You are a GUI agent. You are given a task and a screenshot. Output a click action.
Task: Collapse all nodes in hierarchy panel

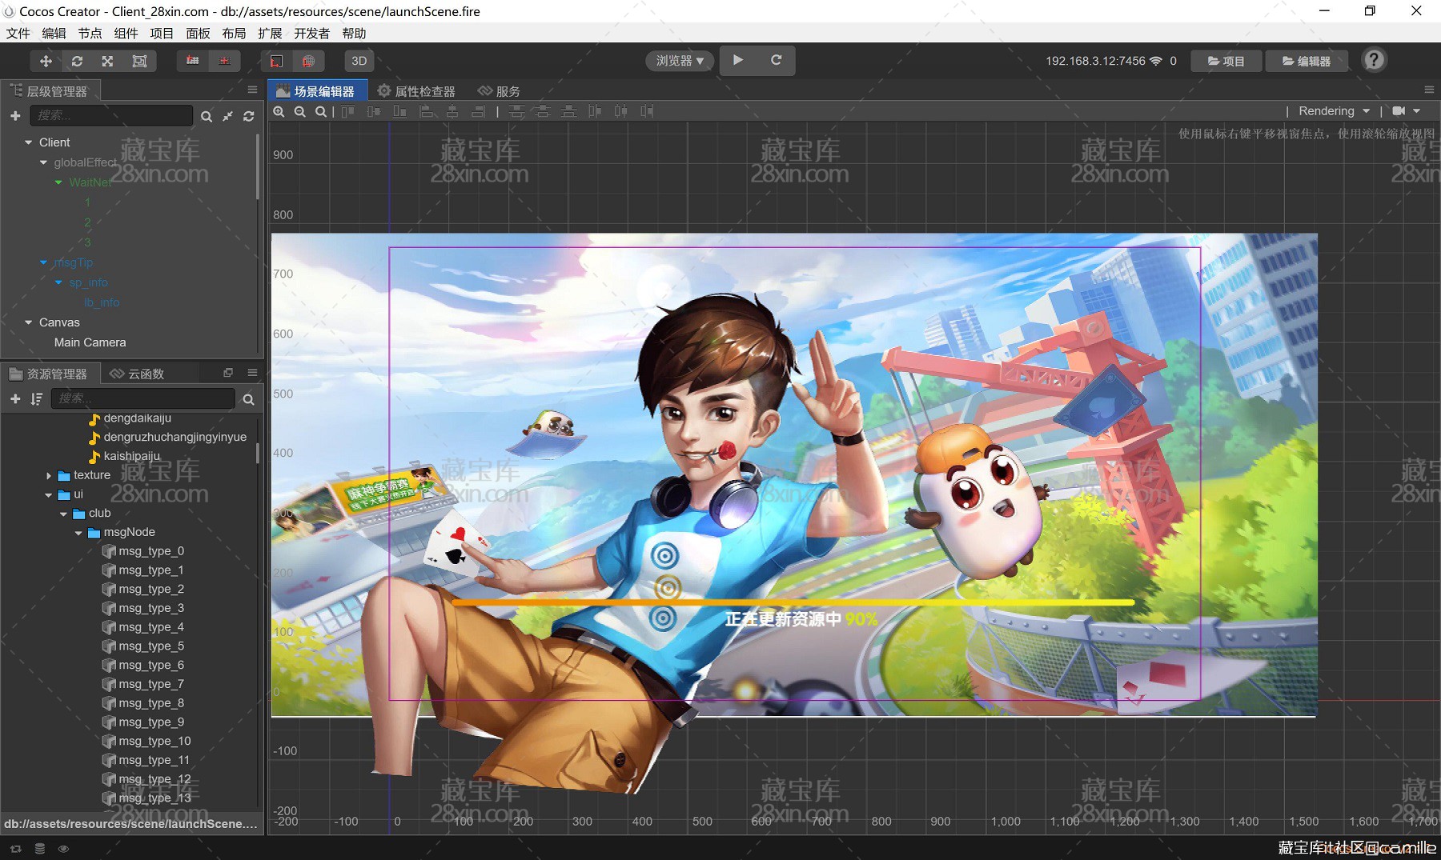pyautogui.click(x=227, y=117)
